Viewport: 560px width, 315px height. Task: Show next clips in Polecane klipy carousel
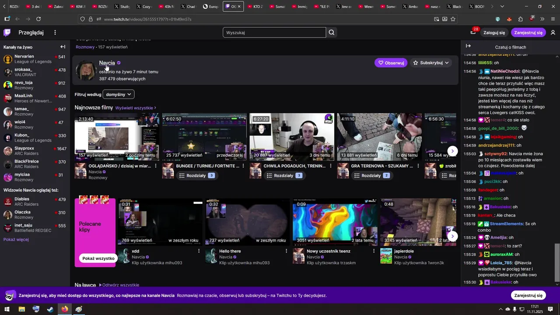coord(453,236)
